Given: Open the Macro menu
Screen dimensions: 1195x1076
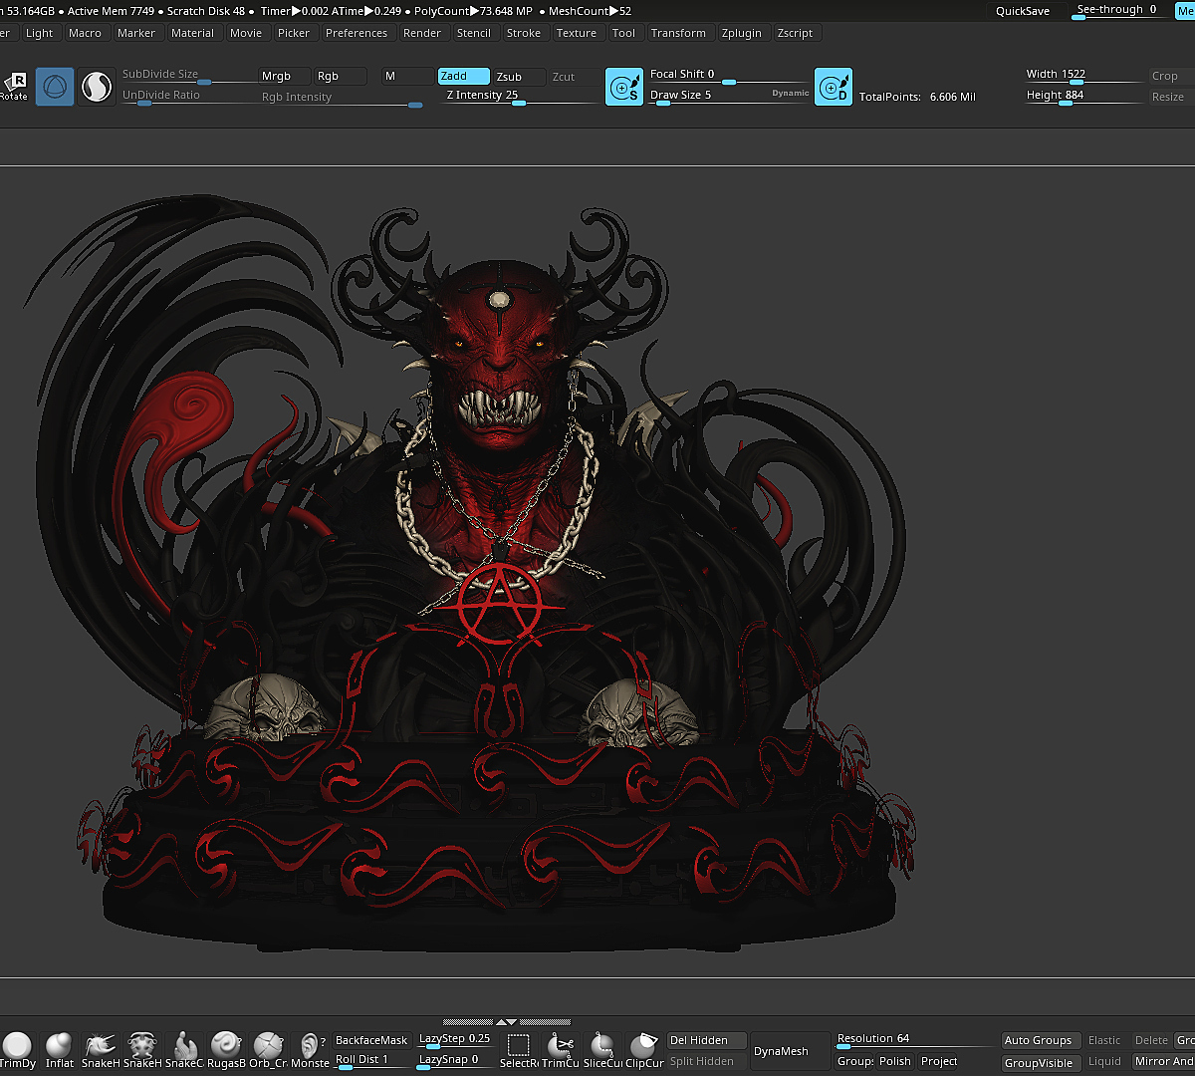Looking at the screenshot, I should point(85,33).
